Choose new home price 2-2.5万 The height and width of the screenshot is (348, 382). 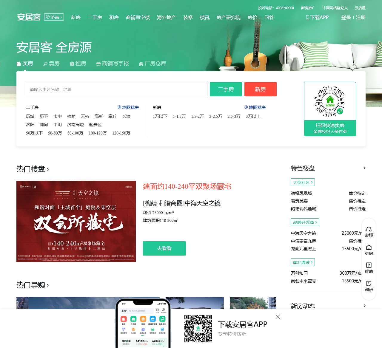point(215,116)
